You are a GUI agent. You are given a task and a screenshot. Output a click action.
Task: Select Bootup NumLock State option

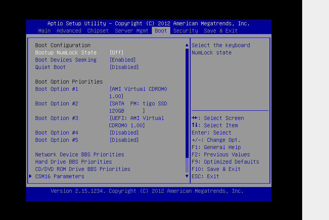pyautogui.click(x=66, y=53)
